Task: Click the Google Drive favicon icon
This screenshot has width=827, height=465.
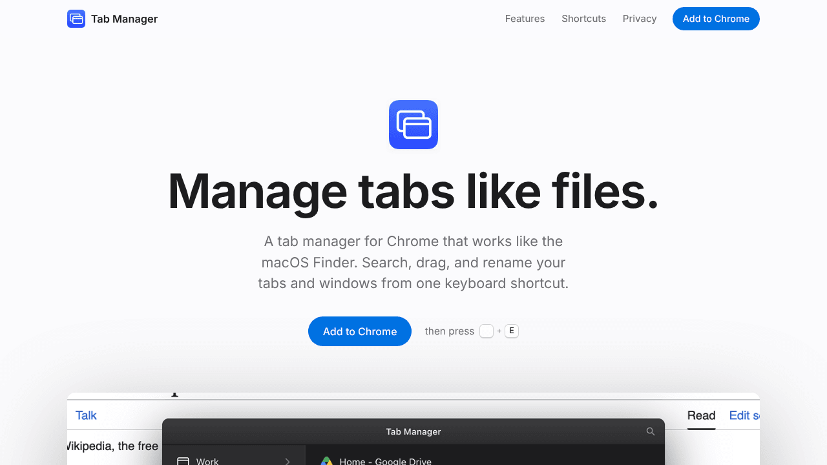Action: (327, 461)
